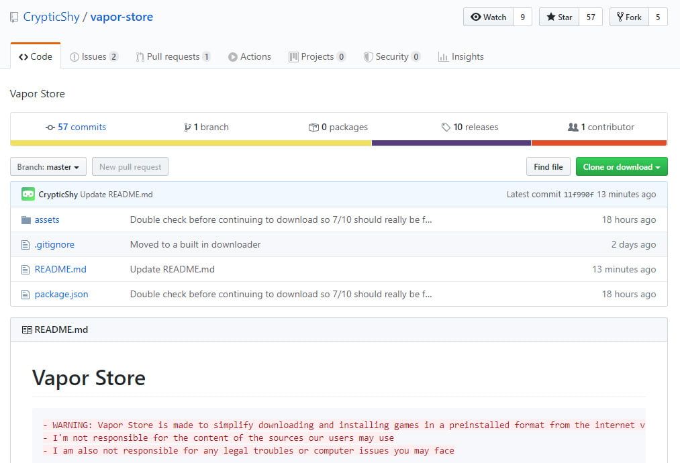Switch to the Projects tab
This screenshot has width=680, height=463.
tap(318, 56)
